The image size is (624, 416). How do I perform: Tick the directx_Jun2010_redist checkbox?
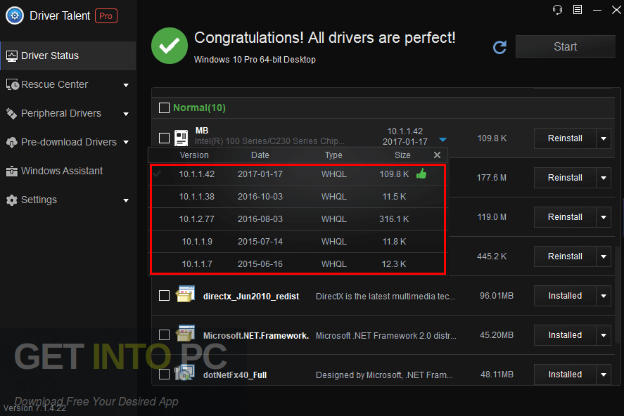pyautogui.click(x=164, y=296)
